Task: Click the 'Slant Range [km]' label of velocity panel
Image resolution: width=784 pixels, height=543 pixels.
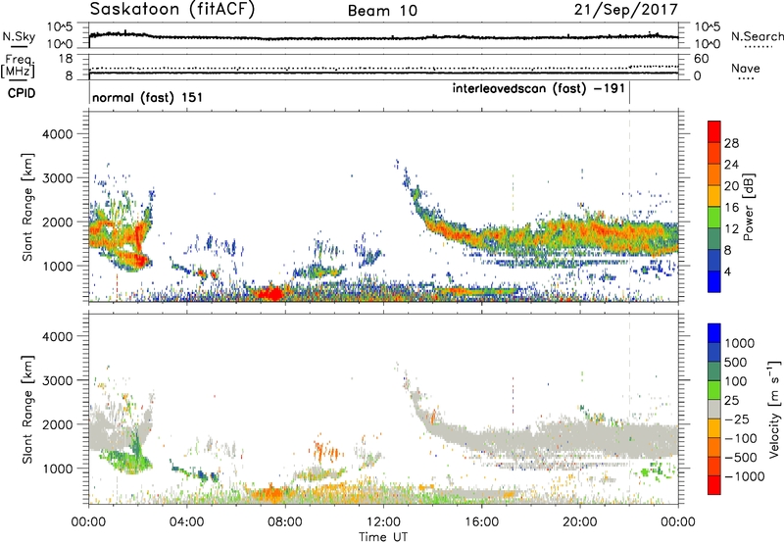Action: pos(27,410)
